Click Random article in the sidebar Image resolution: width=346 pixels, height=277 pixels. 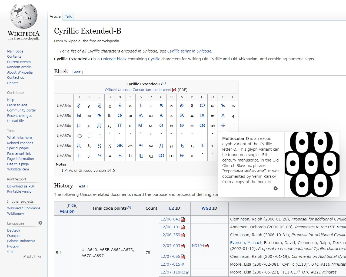coord(19,67)
